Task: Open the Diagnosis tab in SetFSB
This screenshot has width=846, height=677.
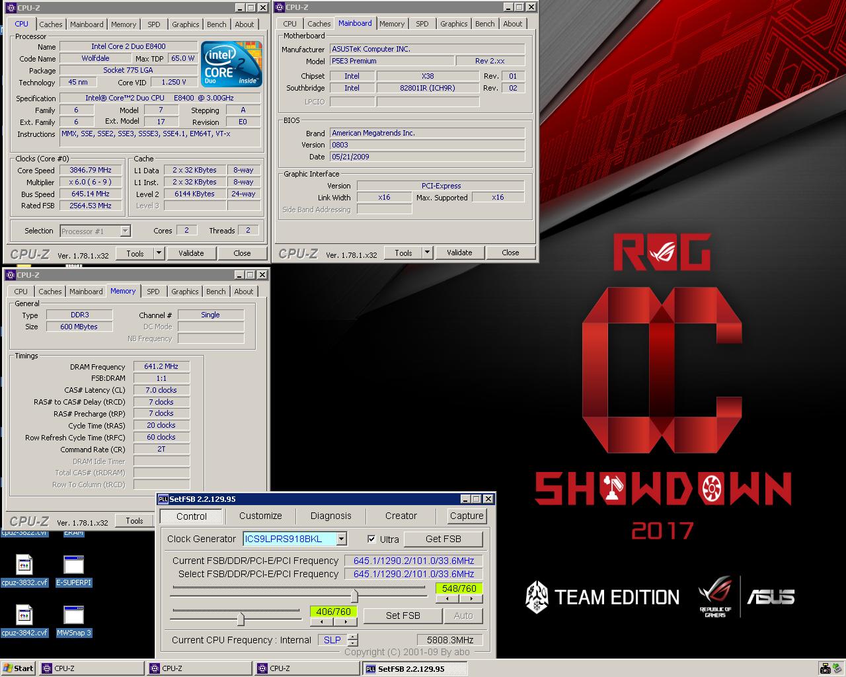Action: pyautogui.click(x=330, y=516)
